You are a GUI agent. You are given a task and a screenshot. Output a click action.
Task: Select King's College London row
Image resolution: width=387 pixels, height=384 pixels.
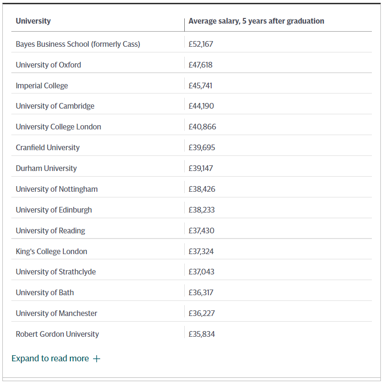pos(52,251)
